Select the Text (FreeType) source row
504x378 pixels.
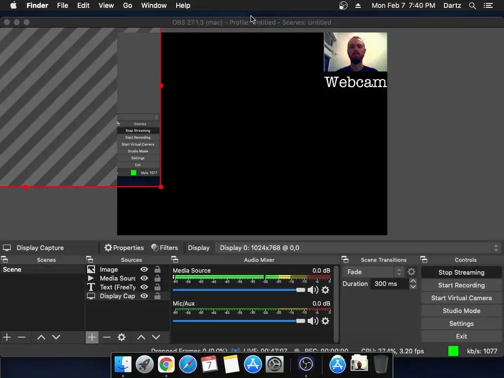[127, 287]
